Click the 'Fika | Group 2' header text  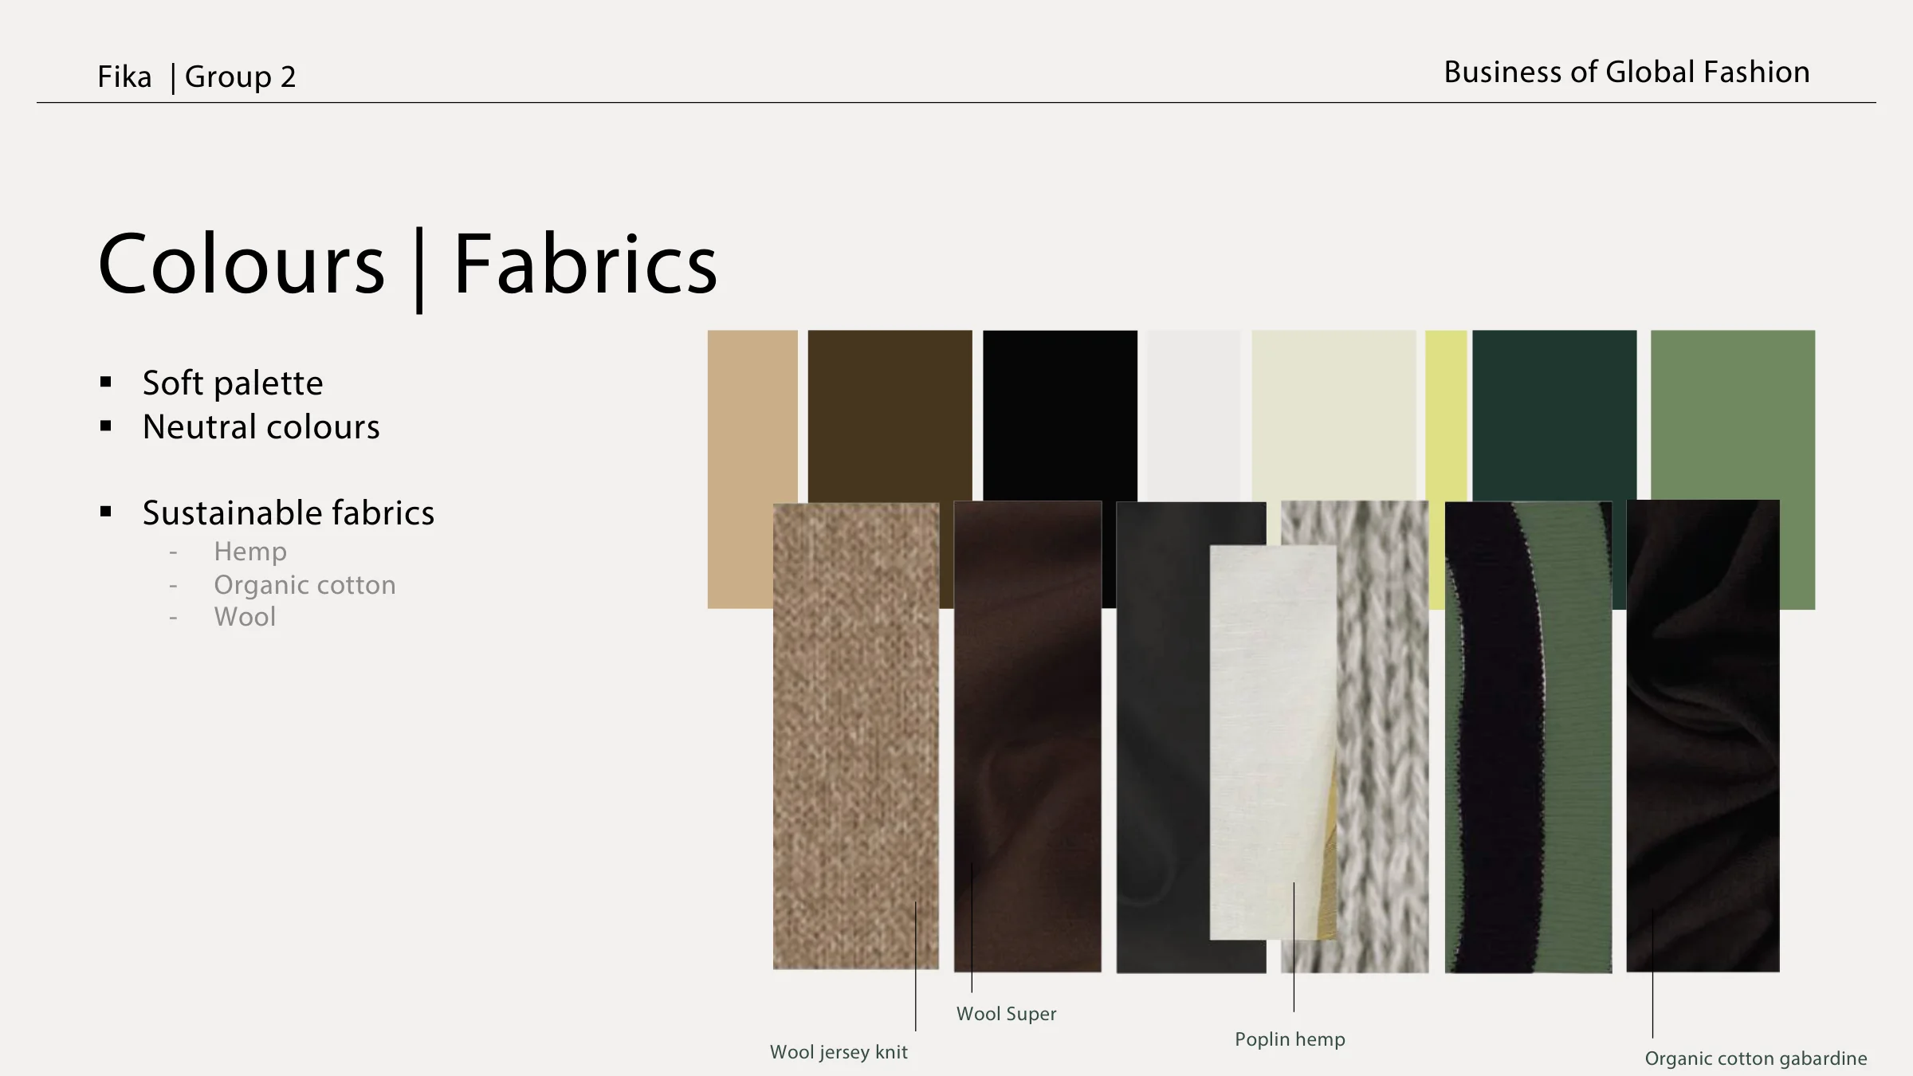197,77
